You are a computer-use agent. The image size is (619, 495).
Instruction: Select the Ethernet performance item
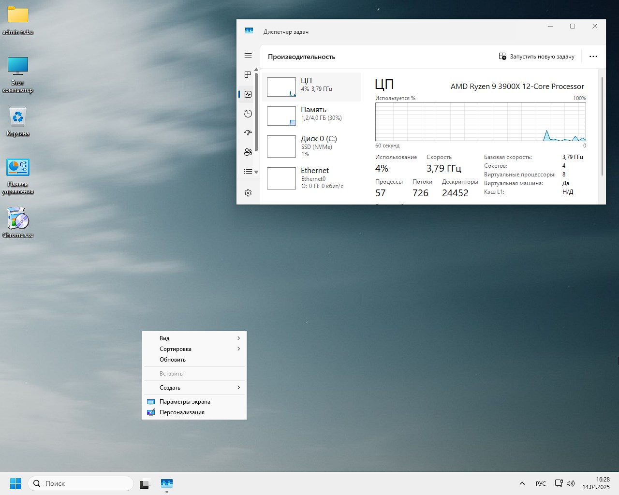click(312, 178)
